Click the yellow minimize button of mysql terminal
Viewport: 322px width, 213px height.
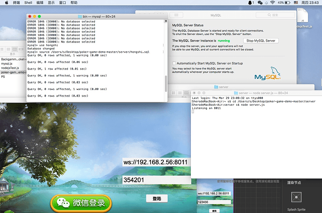pos(35,16)
